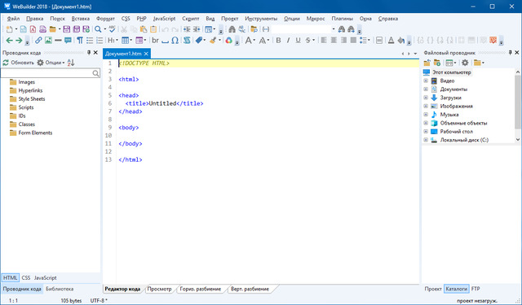Expand the Музыка tree node
Viewport: 522px width, 305px height.
(426, 115)
